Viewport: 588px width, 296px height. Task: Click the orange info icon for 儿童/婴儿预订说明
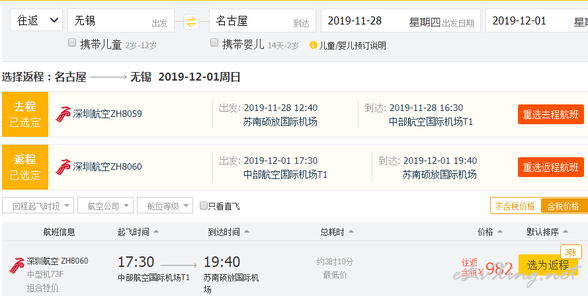point(313,46)
